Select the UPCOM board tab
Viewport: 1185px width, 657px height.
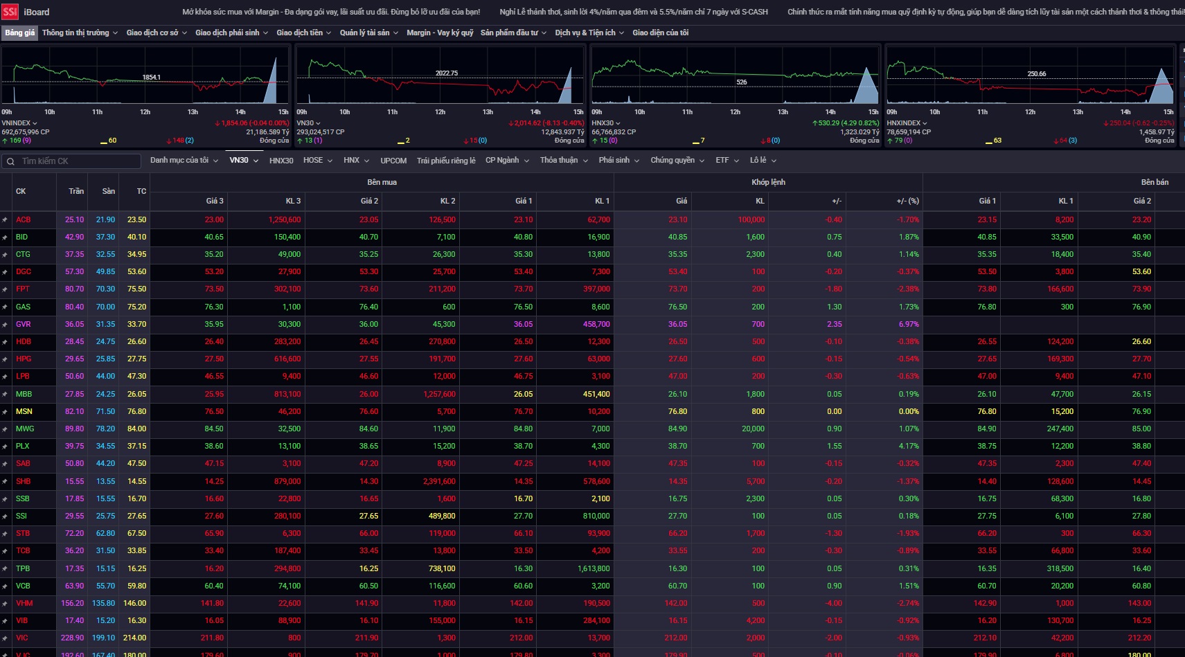coord(393,161)
